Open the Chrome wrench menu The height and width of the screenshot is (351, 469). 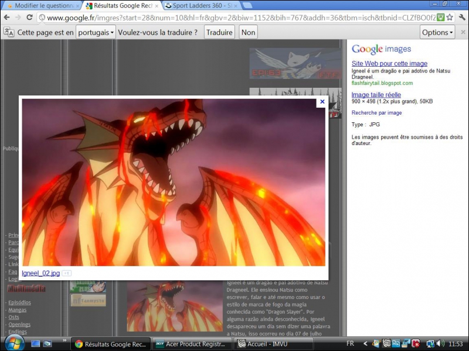tap(462, 18)
